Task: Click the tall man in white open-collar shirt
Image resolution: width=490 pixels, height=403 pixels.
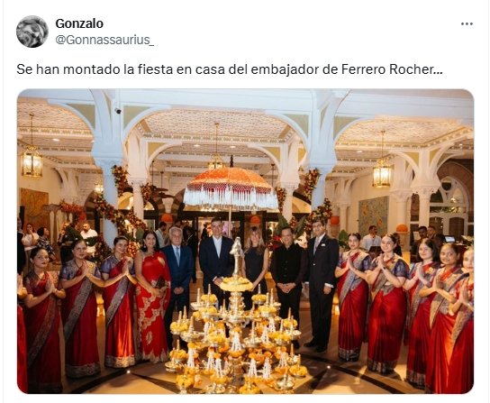Action: (x=215, y=260)
